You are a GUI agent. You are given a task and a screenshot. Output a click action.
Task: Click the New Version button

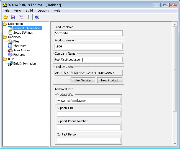pyautogui.click(x=83, y=80)
